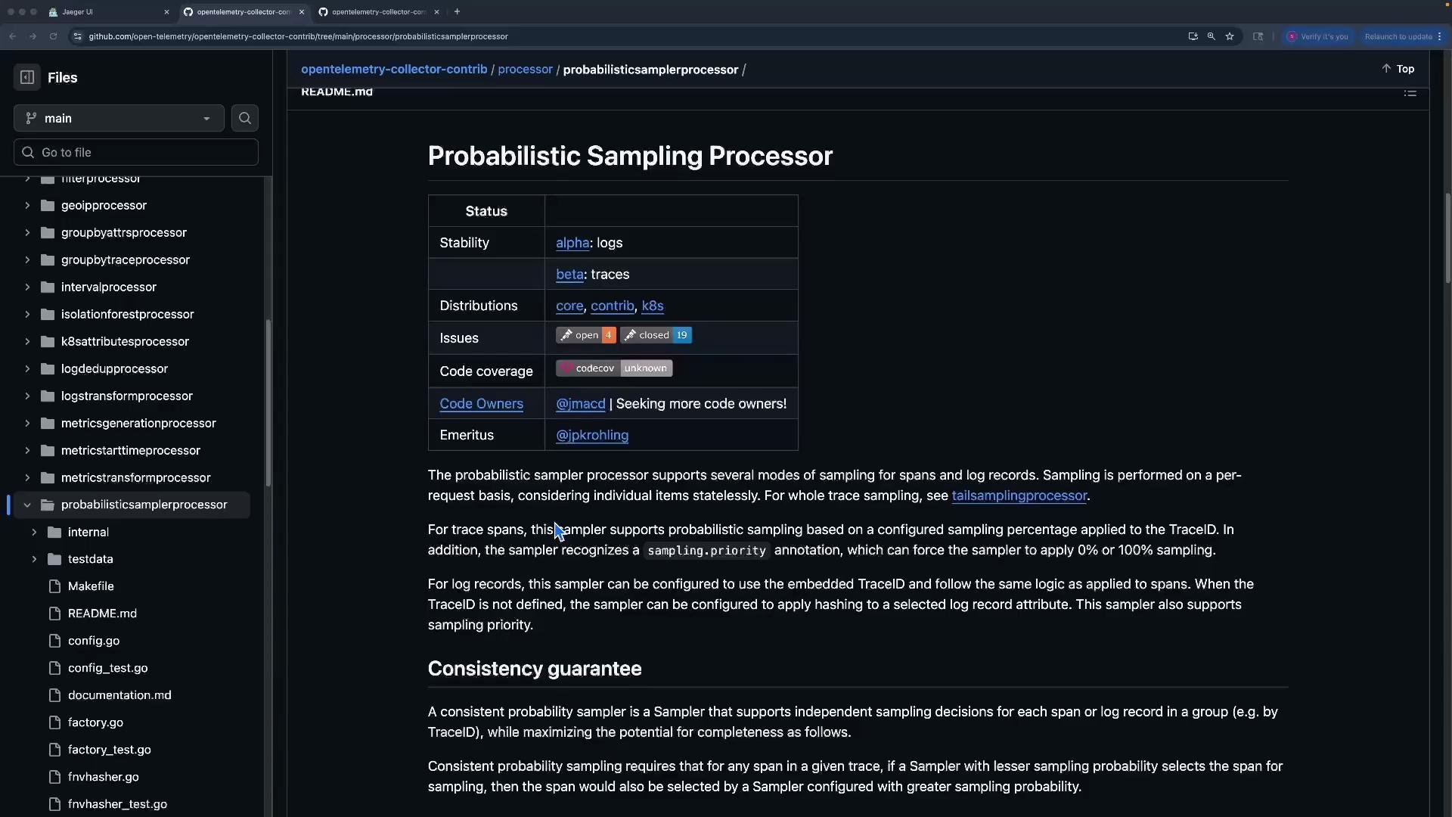Follow the beta stability link
The height and width of the screenshot is (817, 1452).
569,275
